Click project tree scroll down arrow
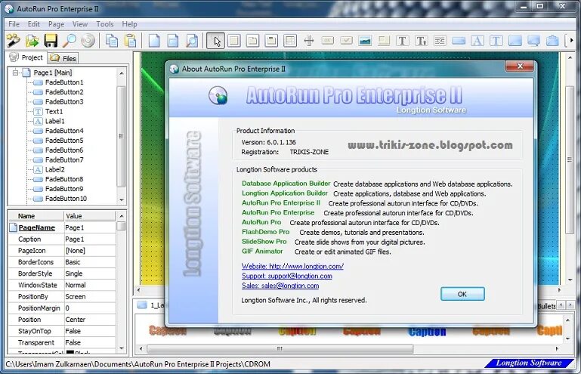The height and width of the screenshot is (374, 581). (122, 199)
